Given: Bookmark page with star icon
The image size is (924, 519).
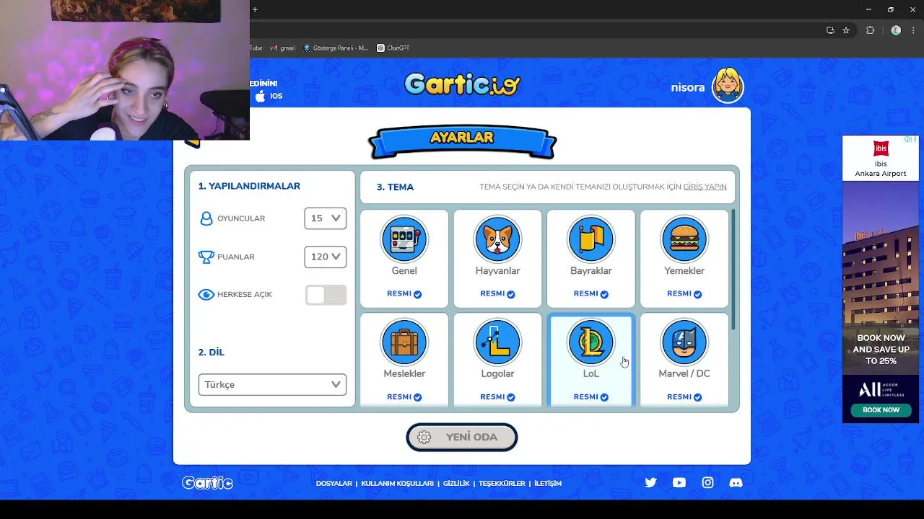Looking at the screenshot, I should point(846,30).
